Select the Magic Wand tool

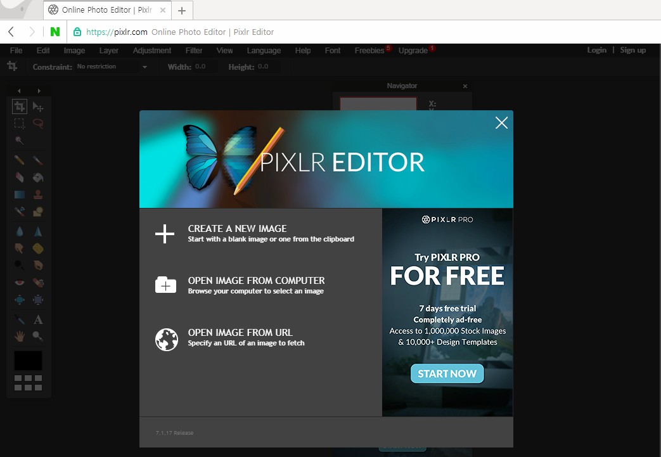pos(20,140)
